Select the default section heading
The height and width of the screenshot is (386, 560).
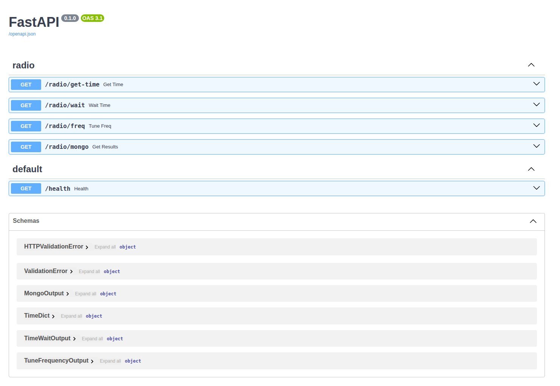27,169
